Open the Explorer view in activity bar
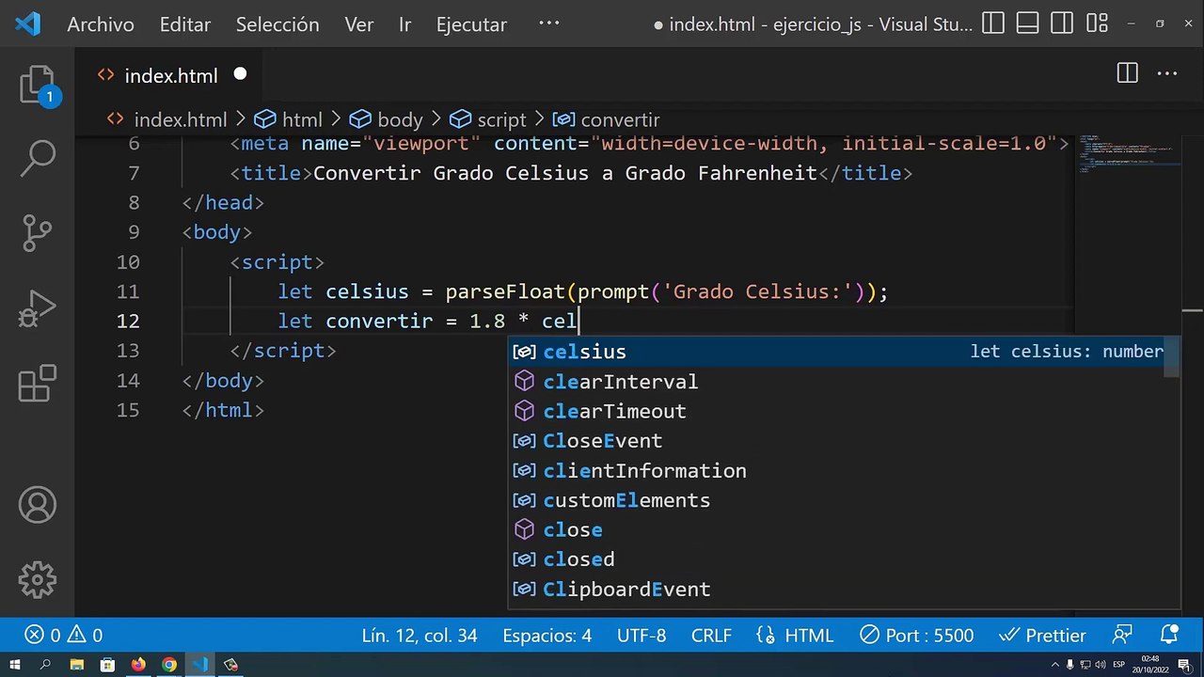This screenshot has width=1204, height=677. (x=38, y=86)
